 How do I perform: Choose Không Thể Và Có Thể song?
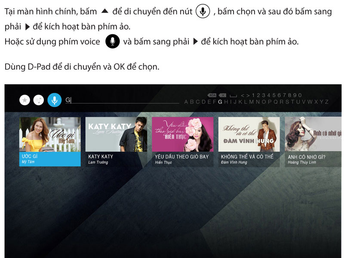coord(249,142)
